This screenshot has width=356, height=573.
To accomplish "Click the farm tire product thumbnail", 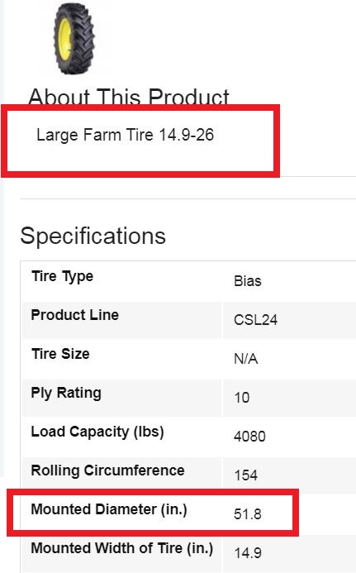I will point(74,38).
